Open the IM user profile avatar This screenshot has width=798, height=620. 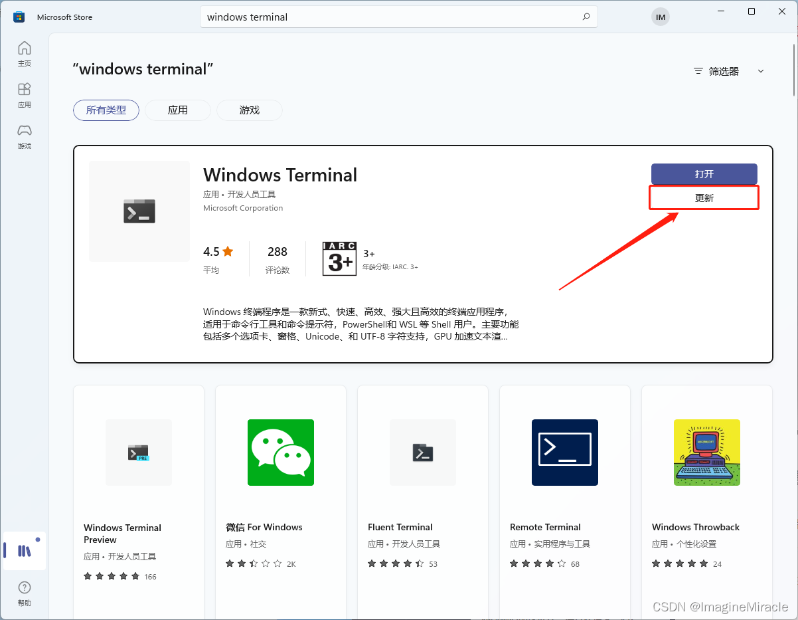tap(661, 17)
